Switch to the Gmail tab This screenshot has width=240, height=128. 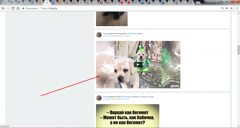click(x=40, y=3)
